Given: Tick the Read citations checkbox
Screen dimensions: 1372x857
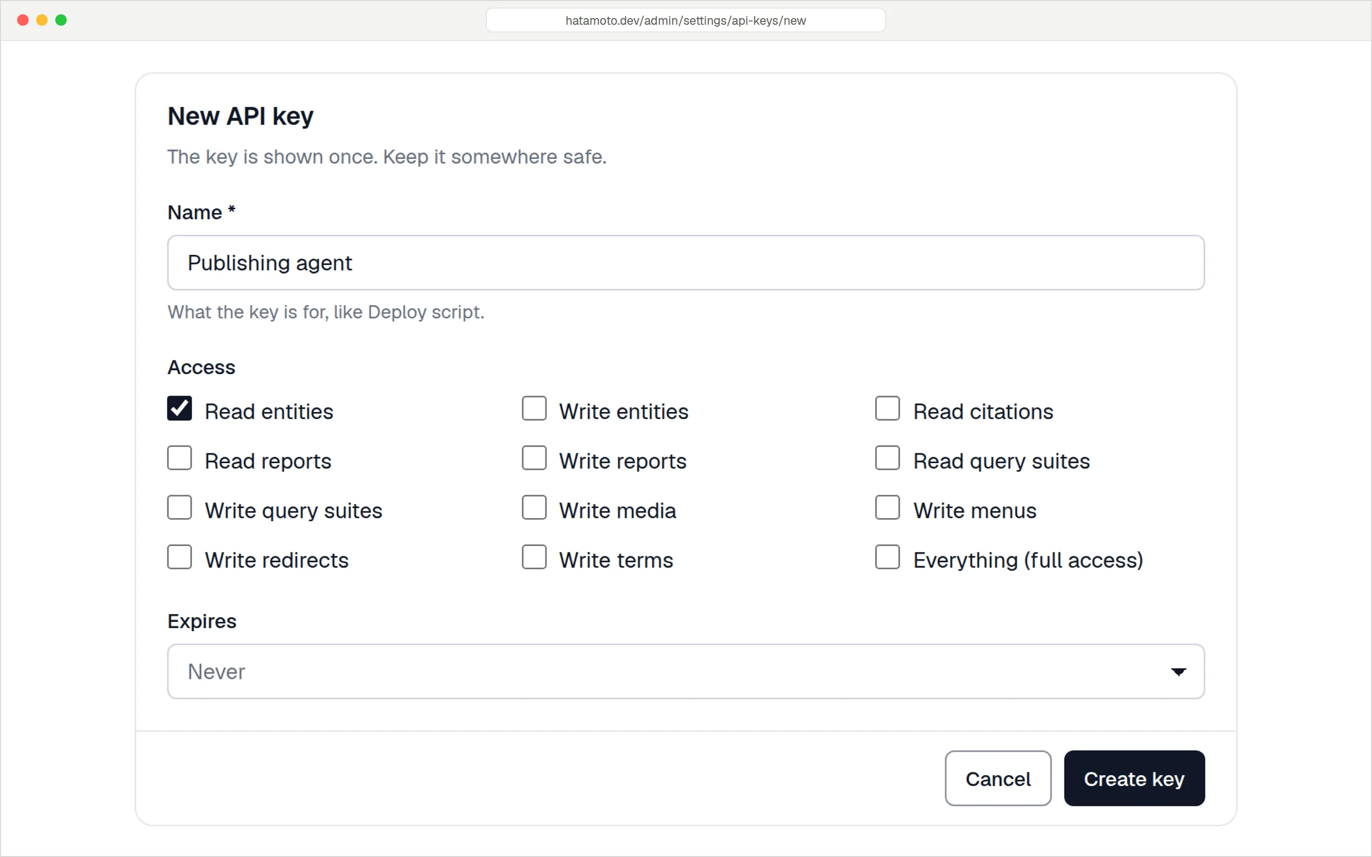Looking at the screenshot, I should [x=887, y=408].
